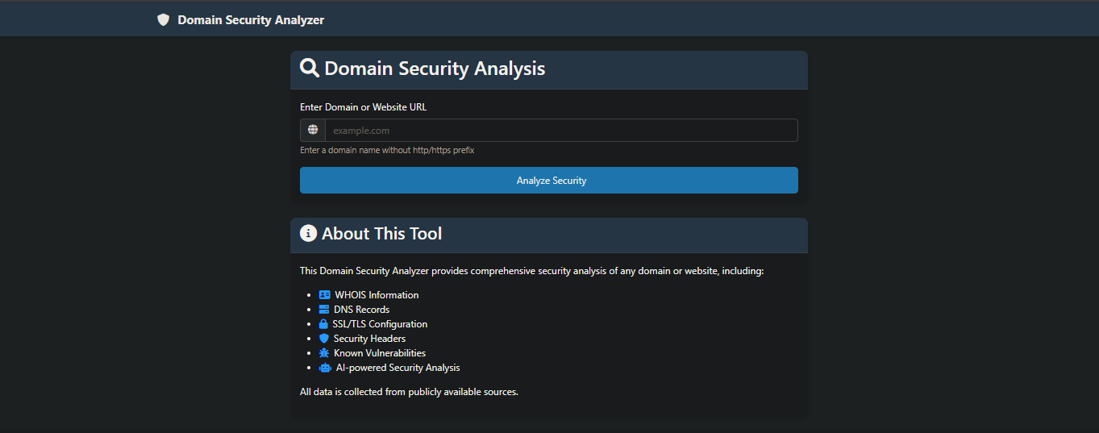Select the DNS Records list item text

361,310
